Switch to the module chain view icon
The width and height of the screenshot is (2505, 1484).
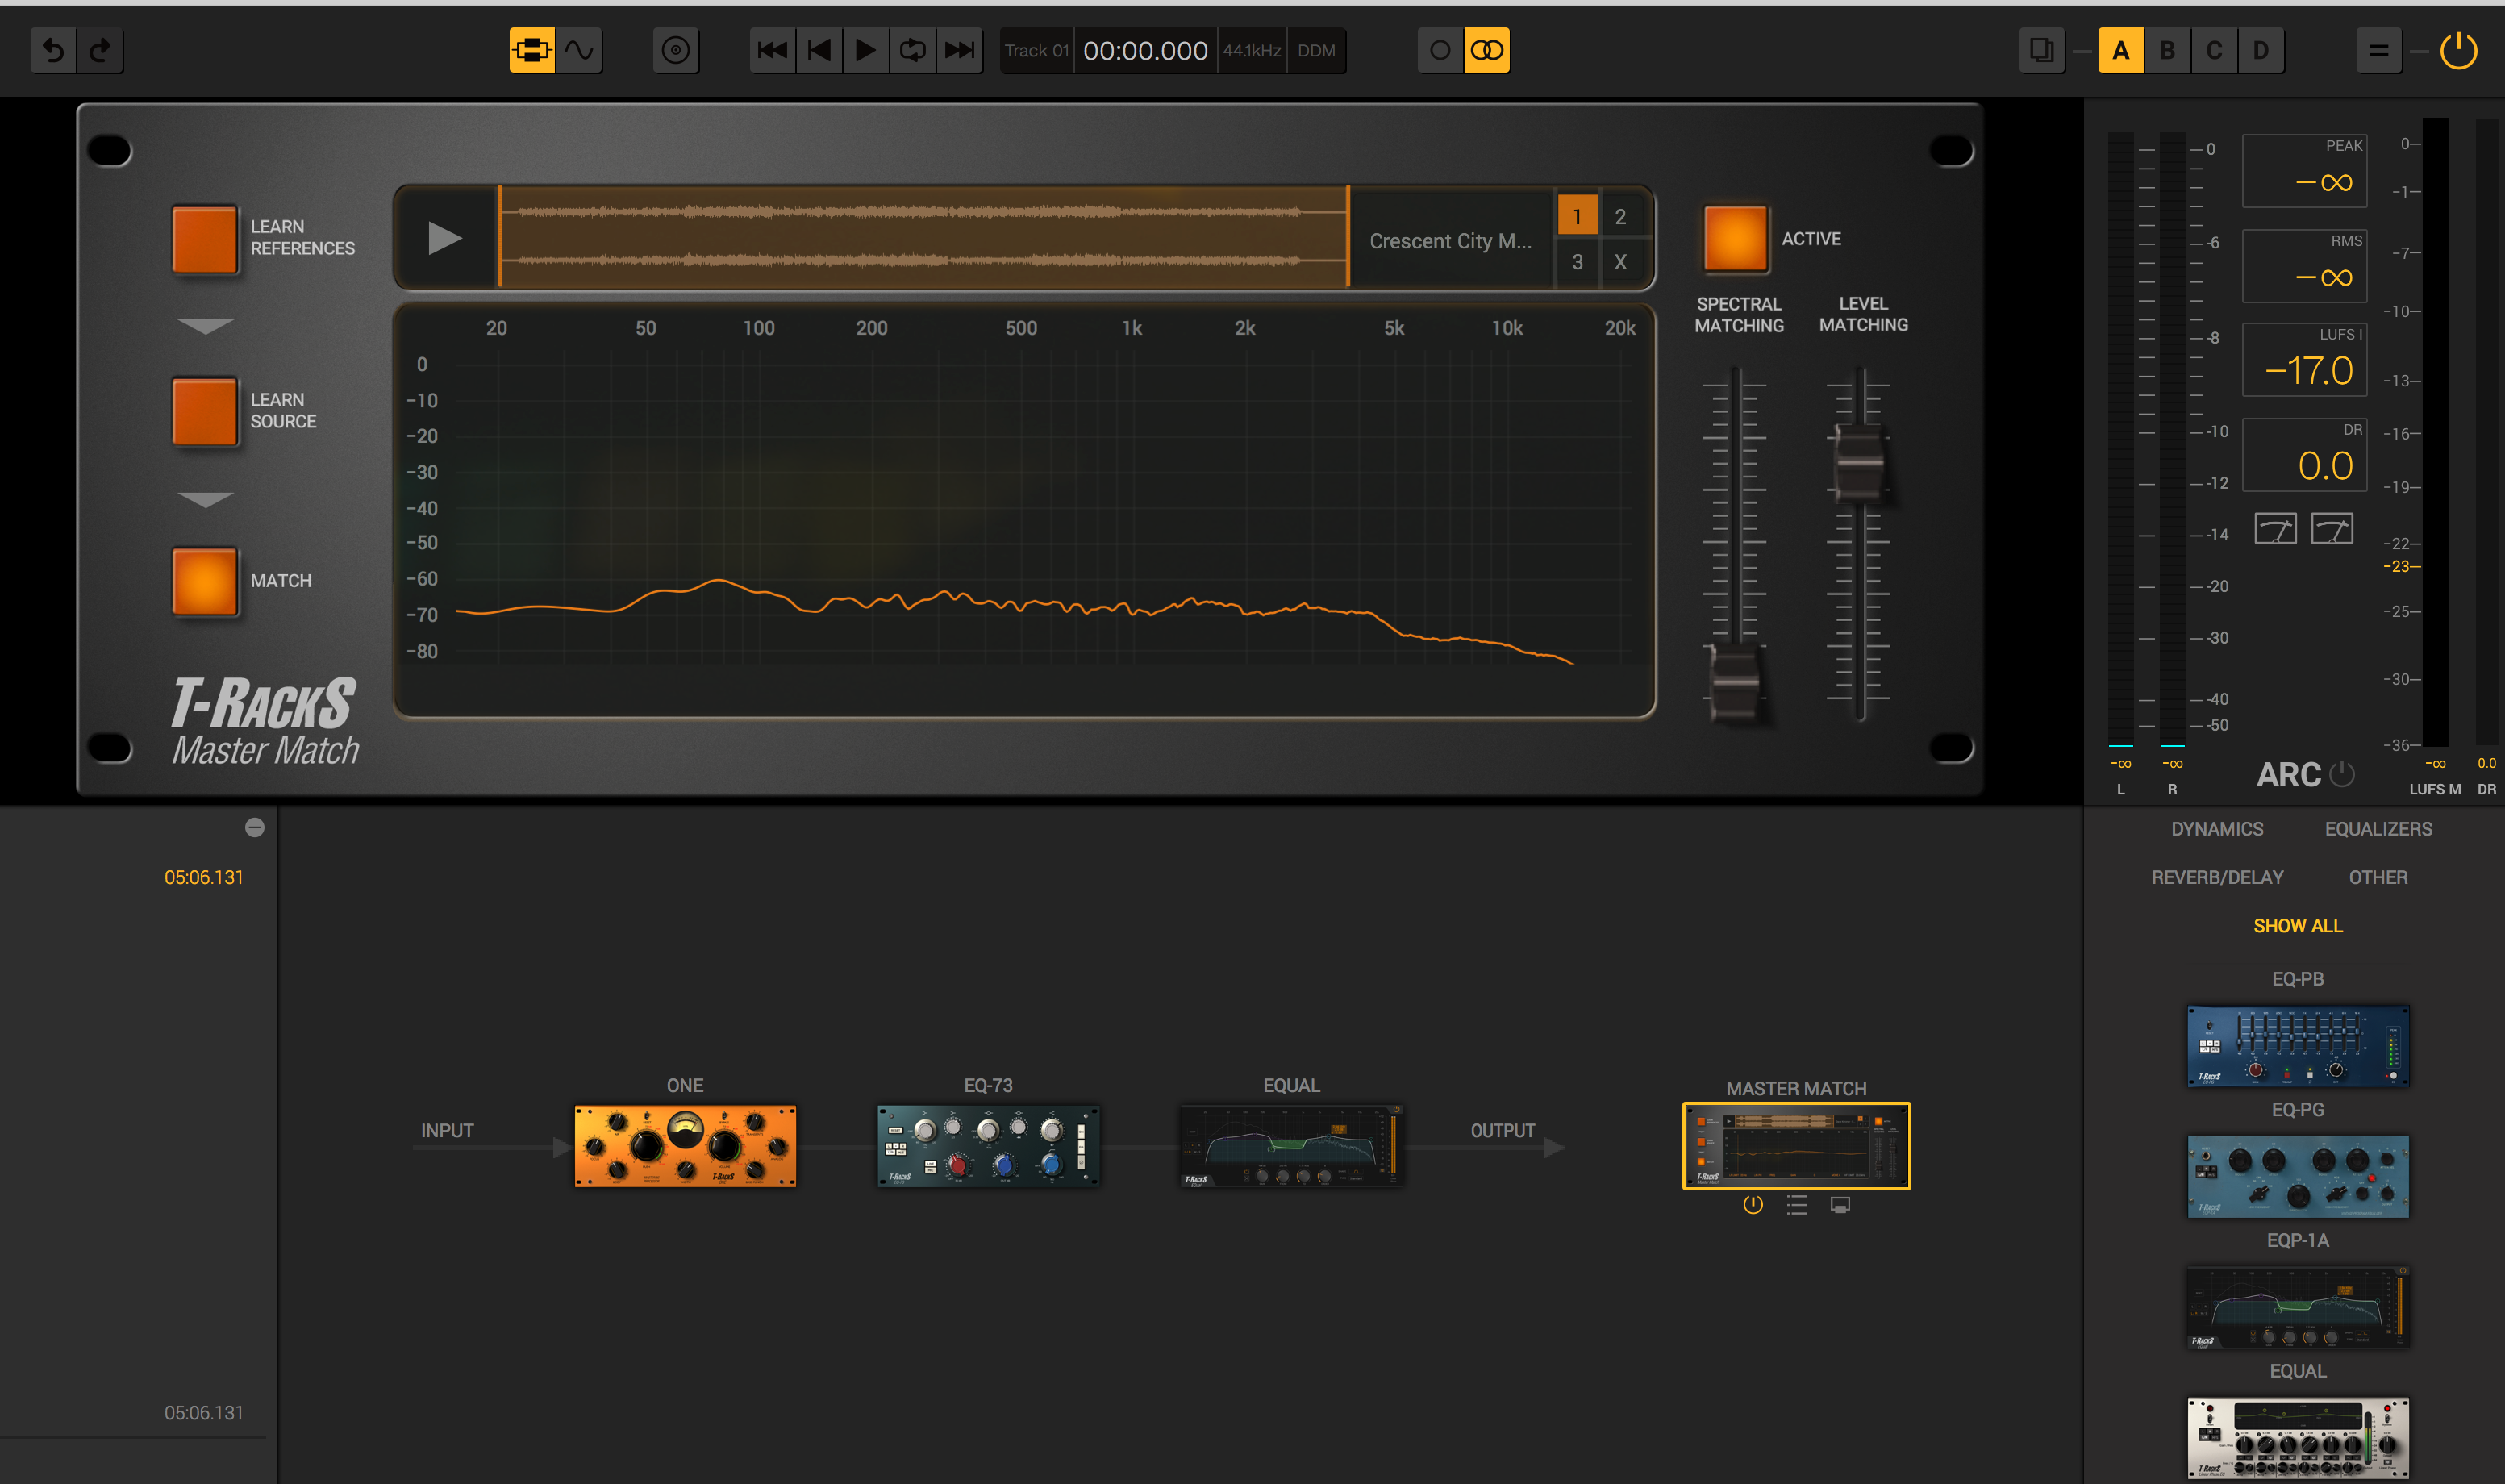[x=532, y=50]
